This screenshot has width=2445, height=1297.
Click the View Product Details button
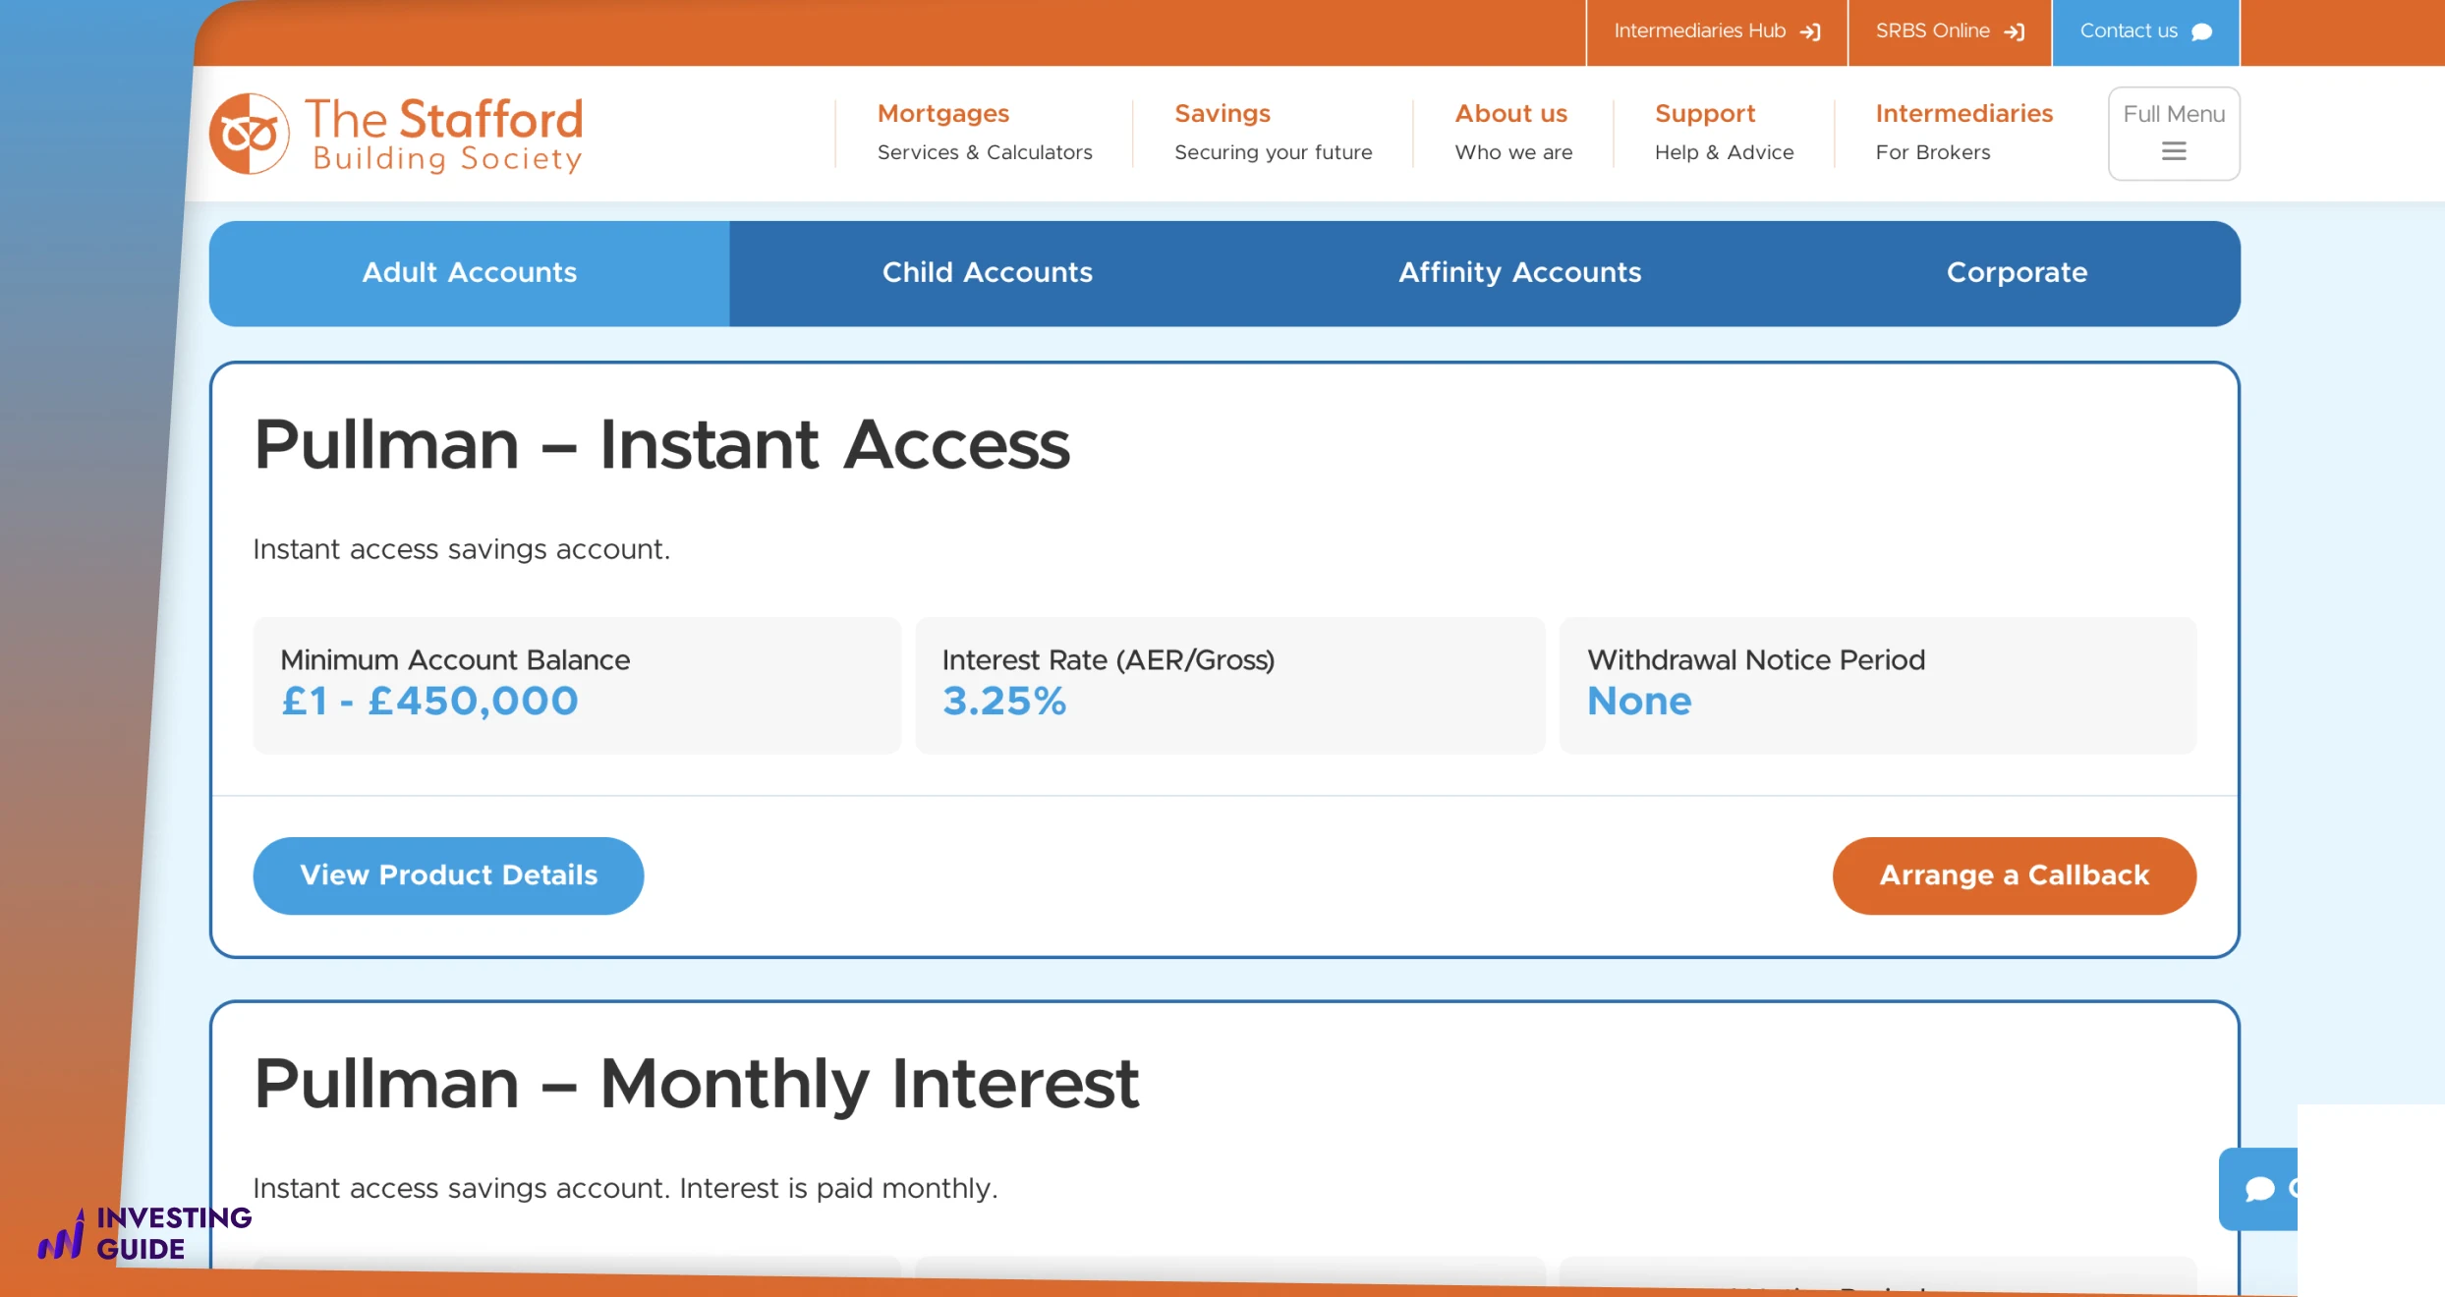(448, 875)
